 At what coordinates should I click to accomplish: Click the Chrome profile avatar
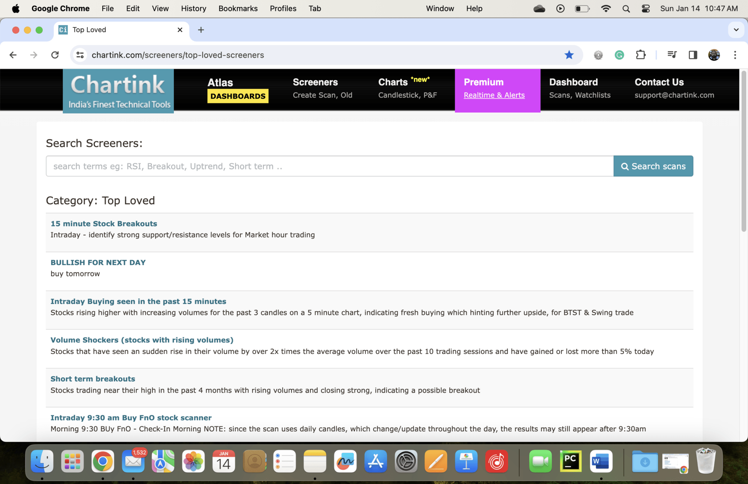[x=714, y=55]
